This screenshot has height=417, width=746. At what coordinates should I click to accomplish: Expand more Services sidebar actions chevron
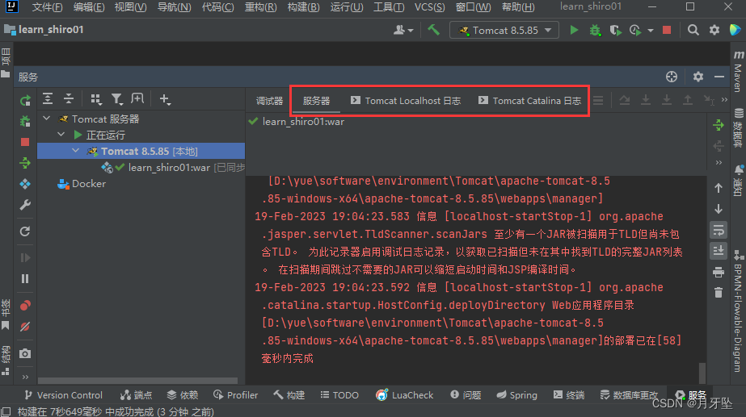[25, 377]
